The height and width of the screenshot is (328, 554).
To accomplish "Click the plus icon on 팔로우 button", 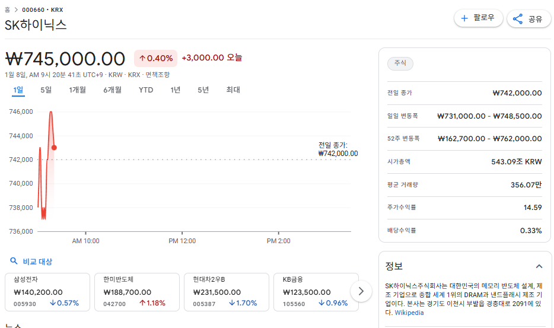I will [464, 18].
